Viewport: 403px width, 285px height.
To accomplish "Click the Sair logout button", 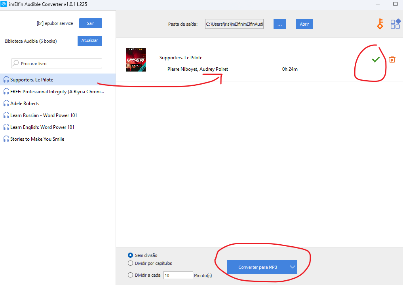I will 91,23.
